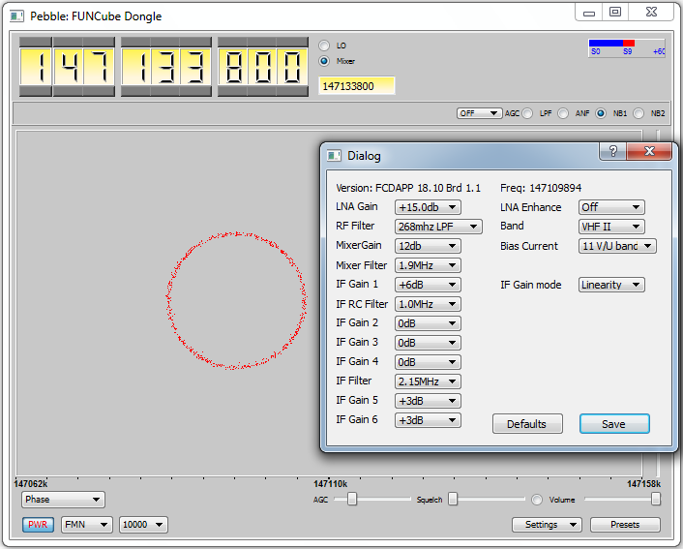Open the IF Filter 2.15MHz dropdown
This screenshot has height=549, width=683.
click(x=428, y=381)
